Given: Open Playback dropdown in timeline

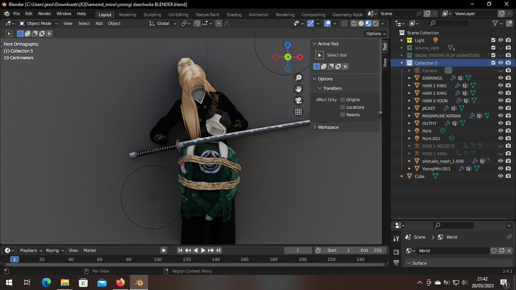Looking at the screenshot, I should click(x=30, y=250).
